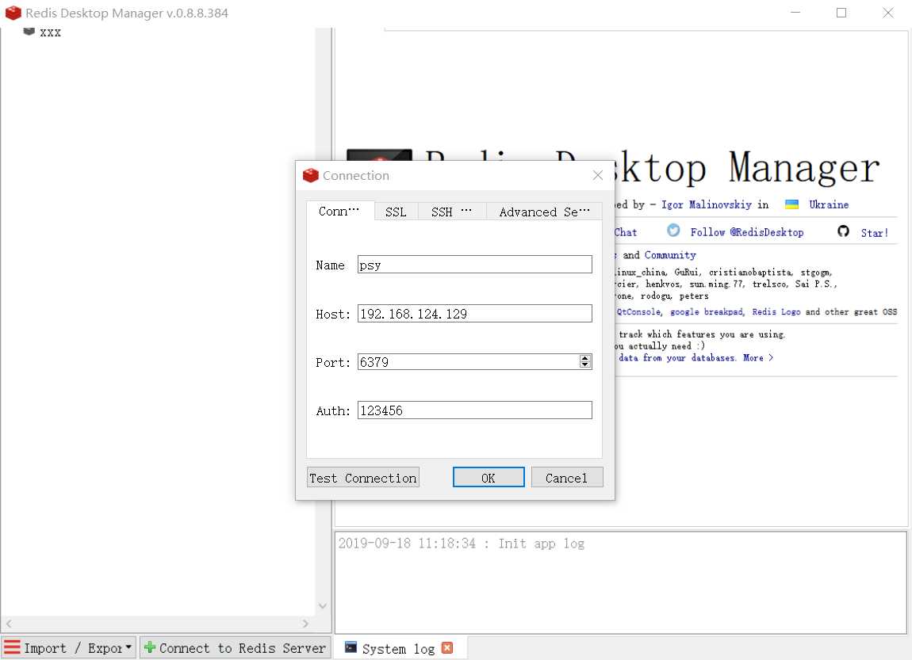Decrease the Port value with down arrow
Screen dimensions: 912x660
585,365
